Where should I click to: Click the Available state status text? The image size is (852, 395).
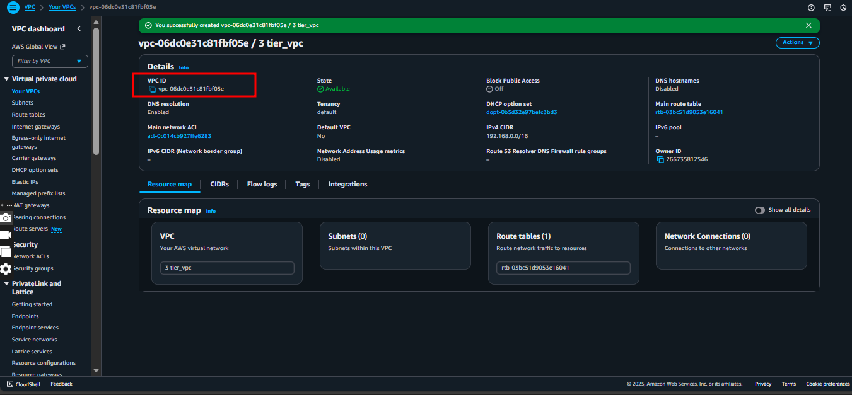[x=337, y=89]
